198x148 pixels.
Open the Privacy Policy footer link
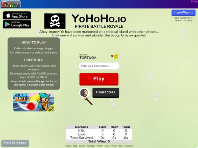[117, 146]
